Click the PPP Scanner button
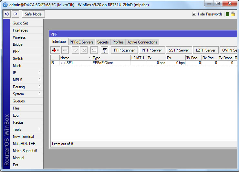Viewport: 239px width, 172px height. pyautogui.click(x=124, y=50)
